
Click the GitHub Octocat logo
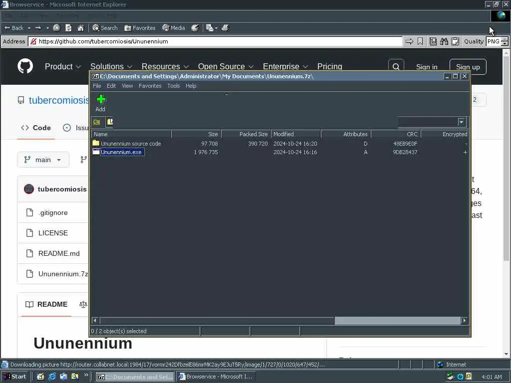click(25, 66)
